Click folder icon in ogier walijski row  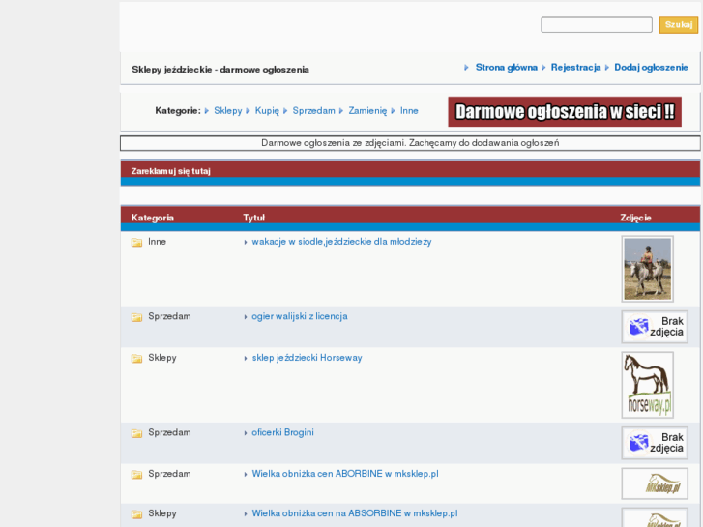point(136,317)
